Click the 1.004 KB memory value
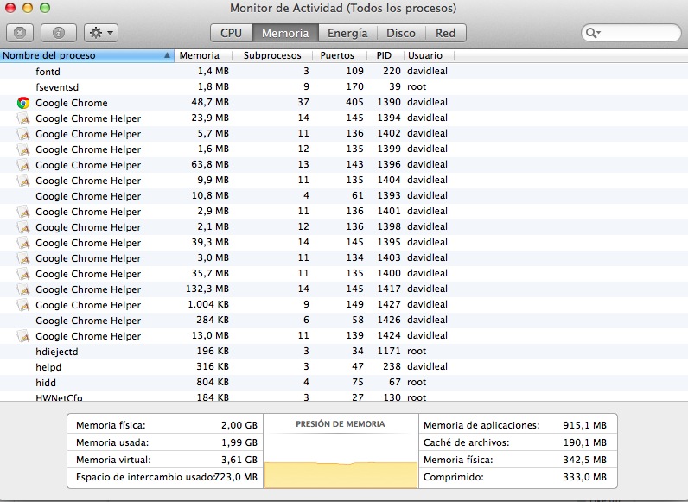The height and width of the screenshot is (502, 688). [x=208, y=304]
